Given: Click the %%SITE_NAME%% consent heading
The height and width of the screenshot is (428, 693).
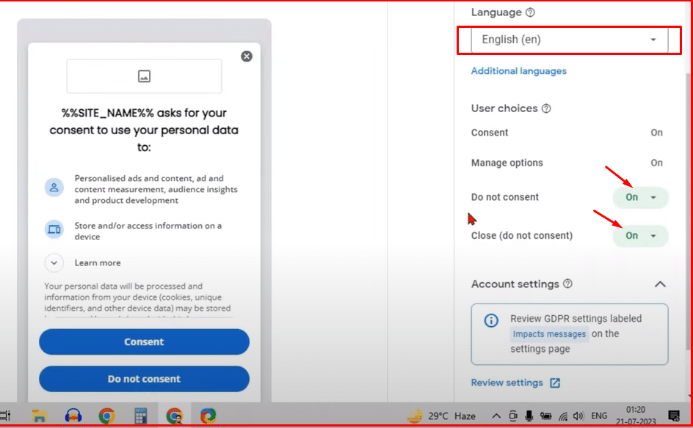Looking at the screenshot, I should (x=144, y=130).
